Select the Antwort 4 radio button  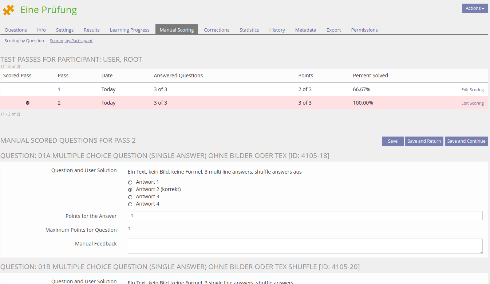coord(130,204)
